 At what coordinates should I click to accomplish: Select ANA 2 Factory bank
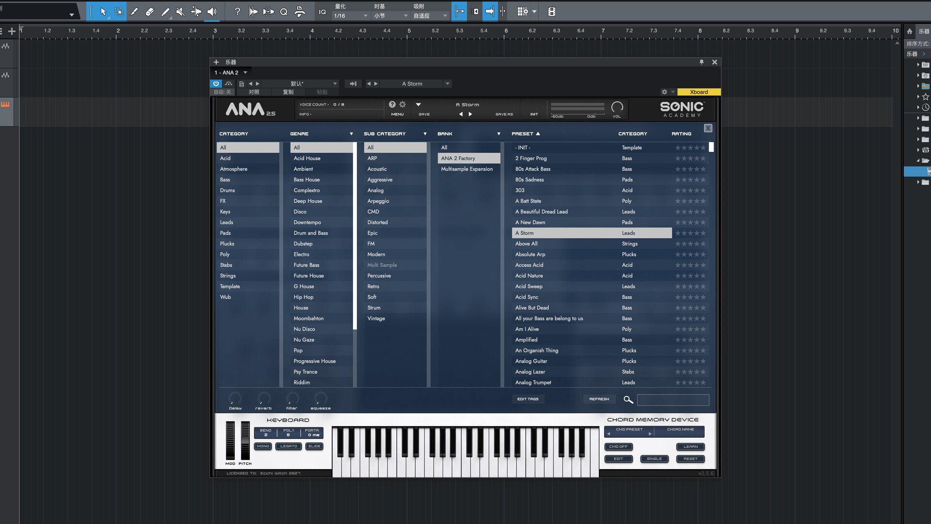(468, 158)
